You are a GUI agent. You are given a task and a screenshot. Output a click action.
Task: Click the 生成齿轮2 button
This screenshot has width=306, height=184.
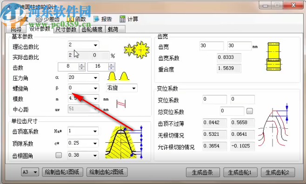click(278, 172)
